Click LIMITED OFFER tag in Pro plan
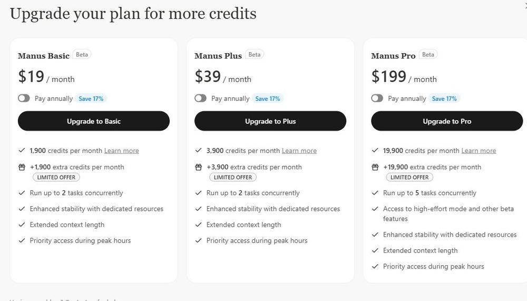Screen dimensions: 527x301 coord(409,177)
